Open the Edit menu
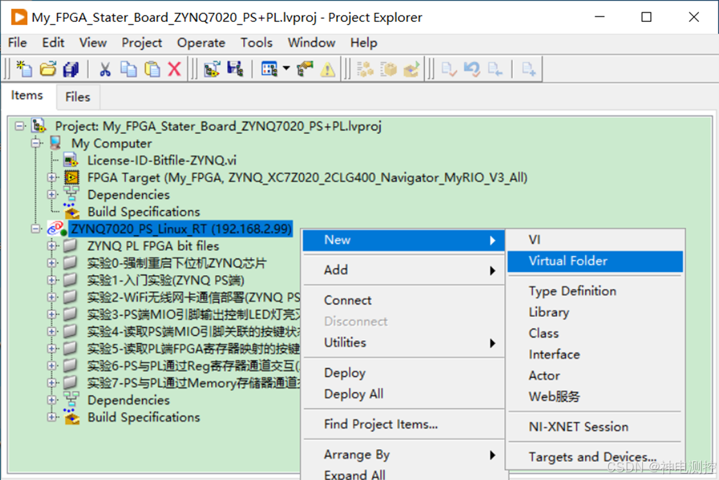 (53, 43)
